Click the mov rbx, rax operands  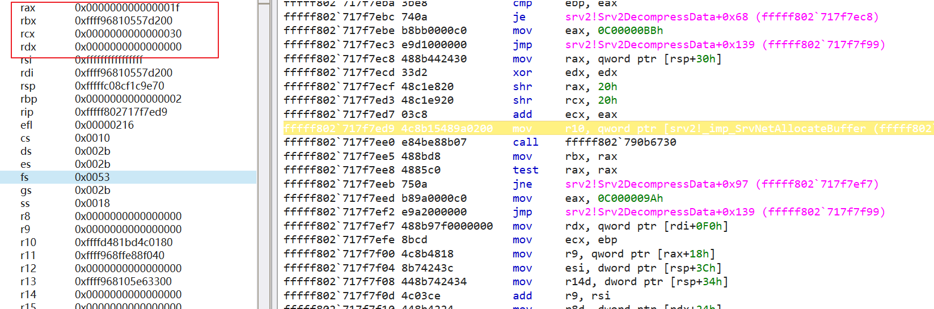coord(591,156)
